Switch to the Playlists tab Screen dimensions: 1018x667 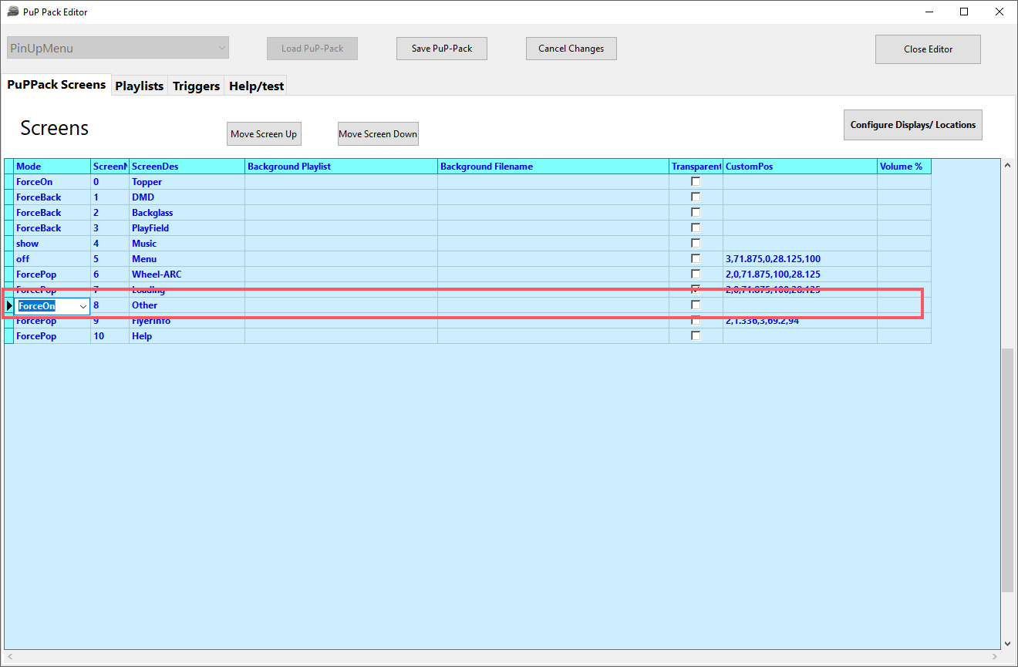point(139,86)
